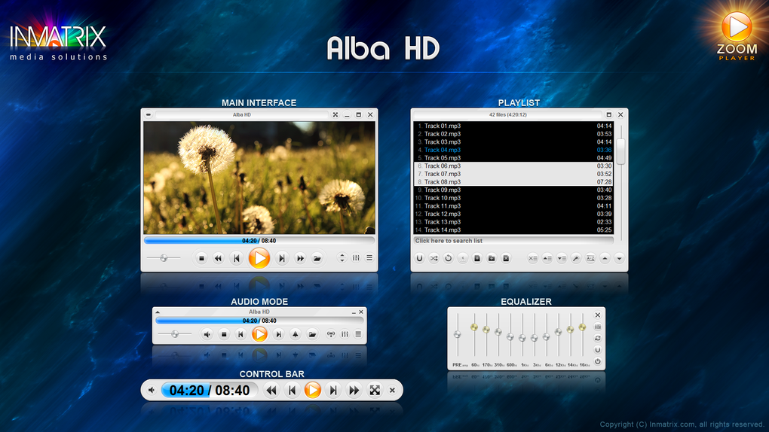
Task: Select Track 10.mp3 in the playlist
Action: pyautogui.click(x=513, y=198)
